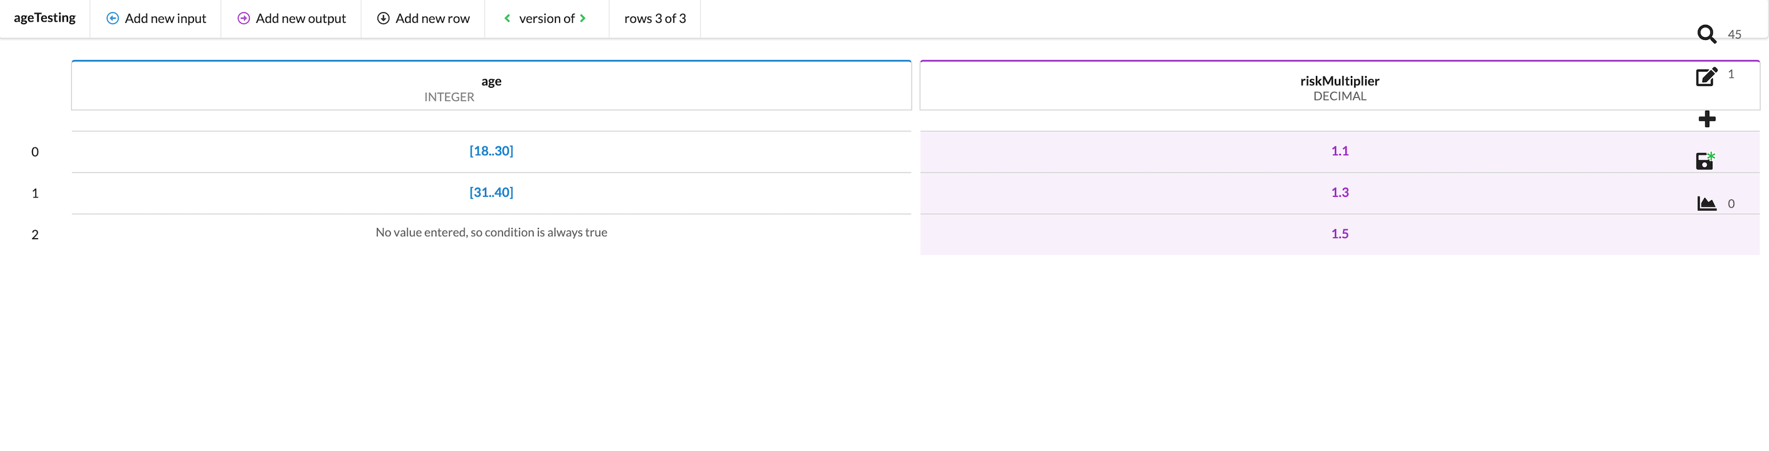The height and width of the screenshot is (451, 1769).
Task: Edit the [18..30] age condition
Action: [x=491, y=151]
